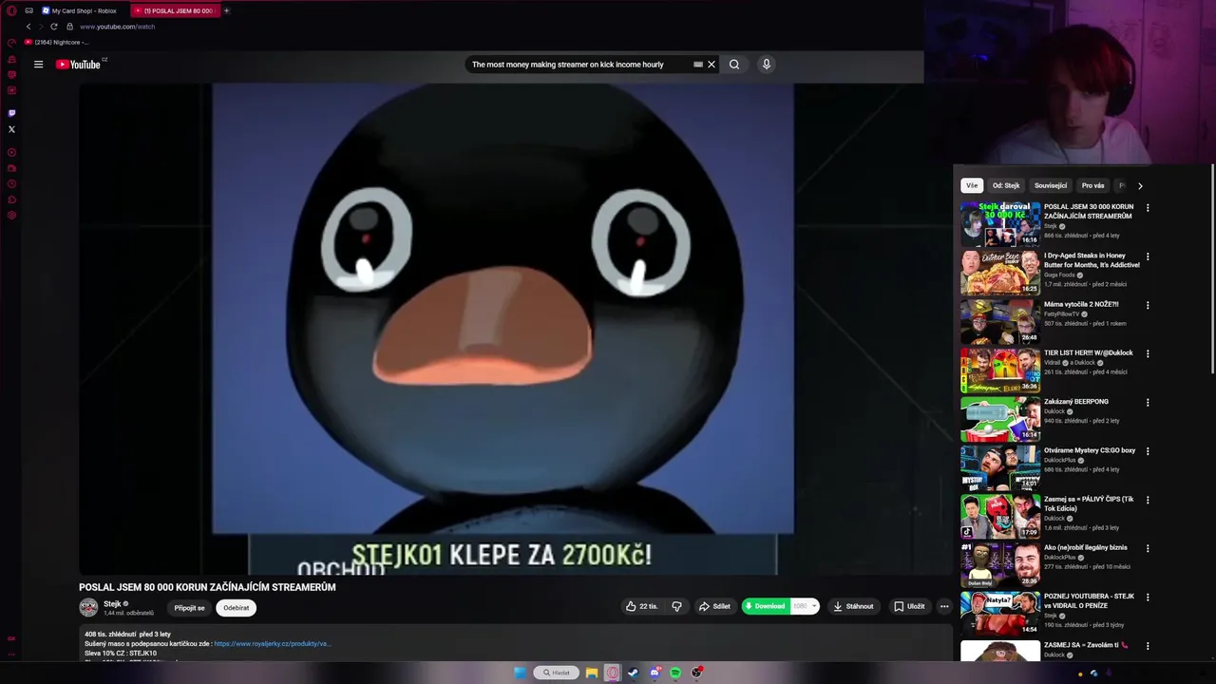Open options for TIER LIST HER video
This screenshot has height=684, width=1216.
[x=1148, y=353]
